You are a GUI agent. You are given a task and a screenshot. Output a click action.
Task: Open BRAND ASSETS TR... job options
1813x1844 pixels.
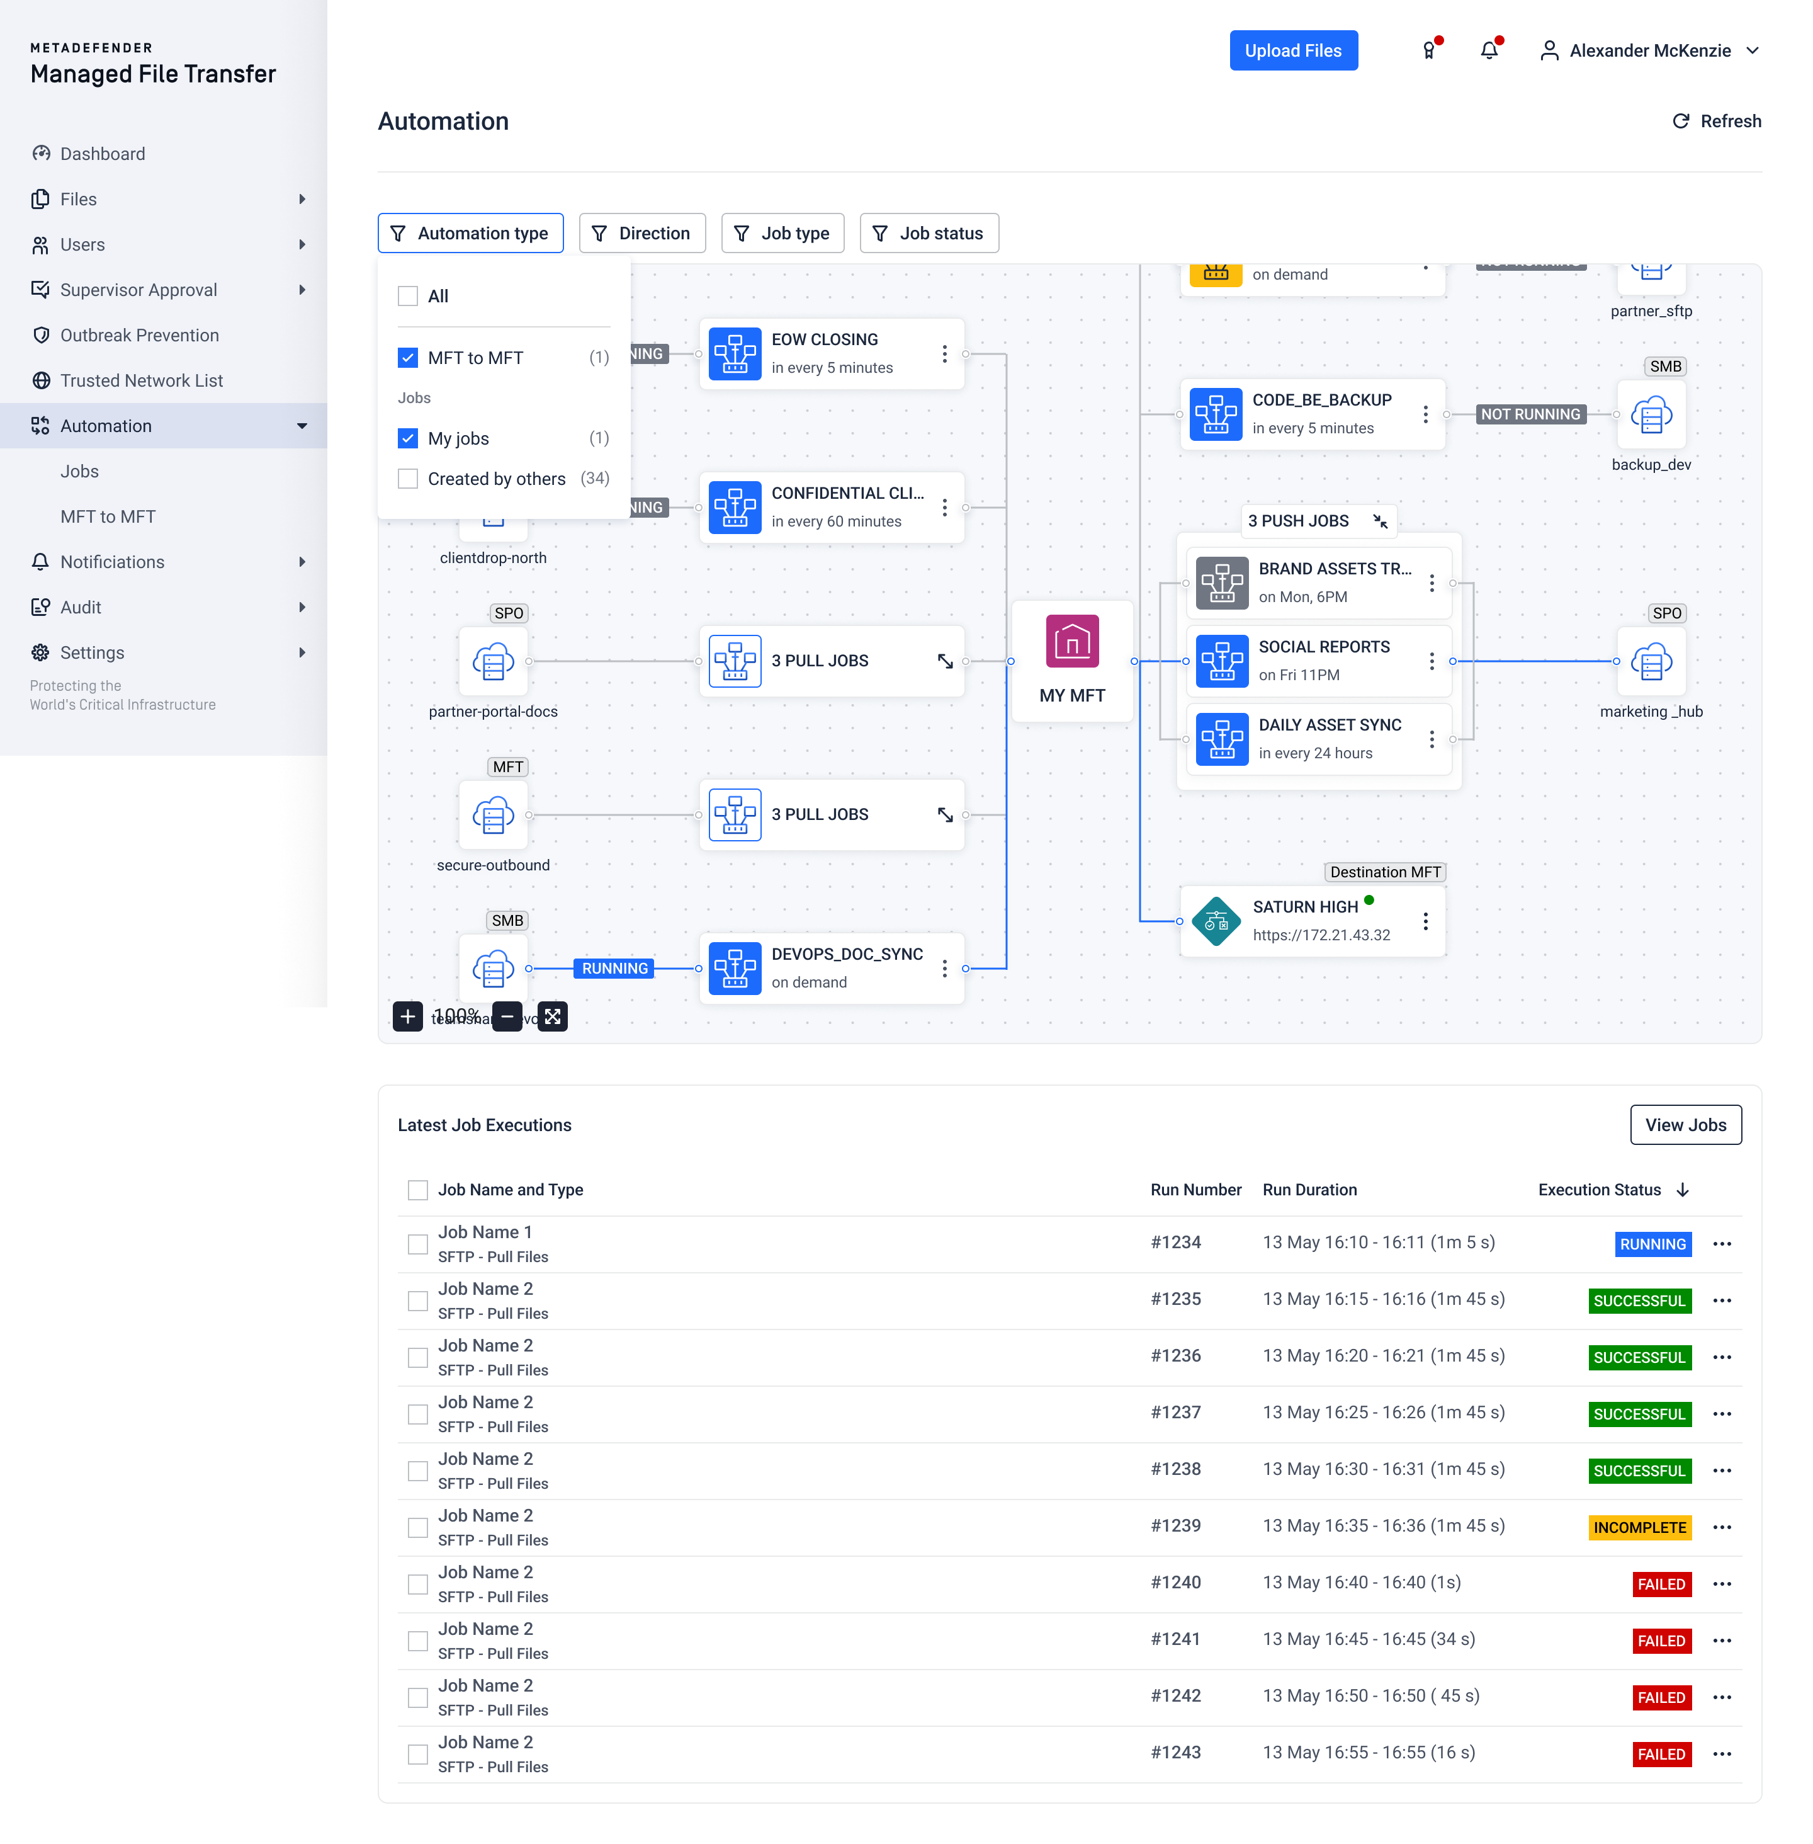tap(1431, 583)
